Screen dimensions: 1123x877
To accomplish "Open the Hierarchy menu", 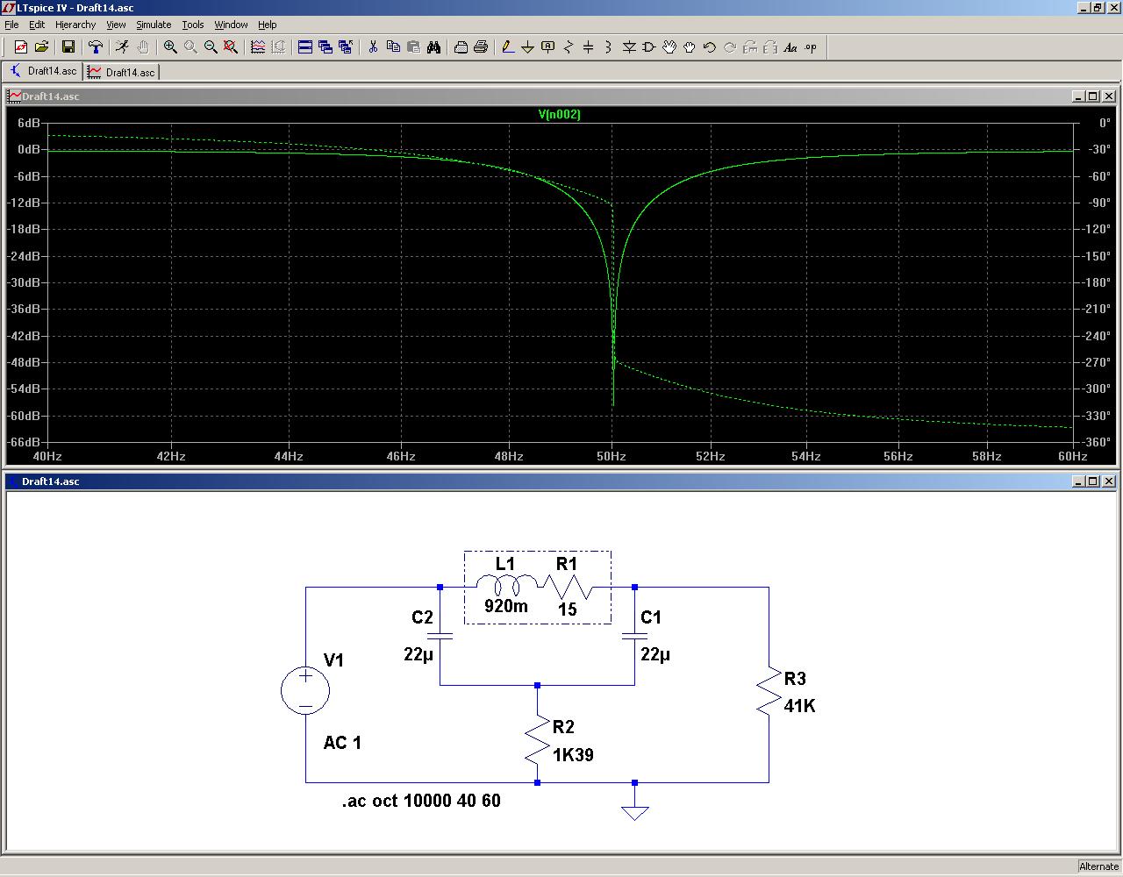I will coord(75,25).
